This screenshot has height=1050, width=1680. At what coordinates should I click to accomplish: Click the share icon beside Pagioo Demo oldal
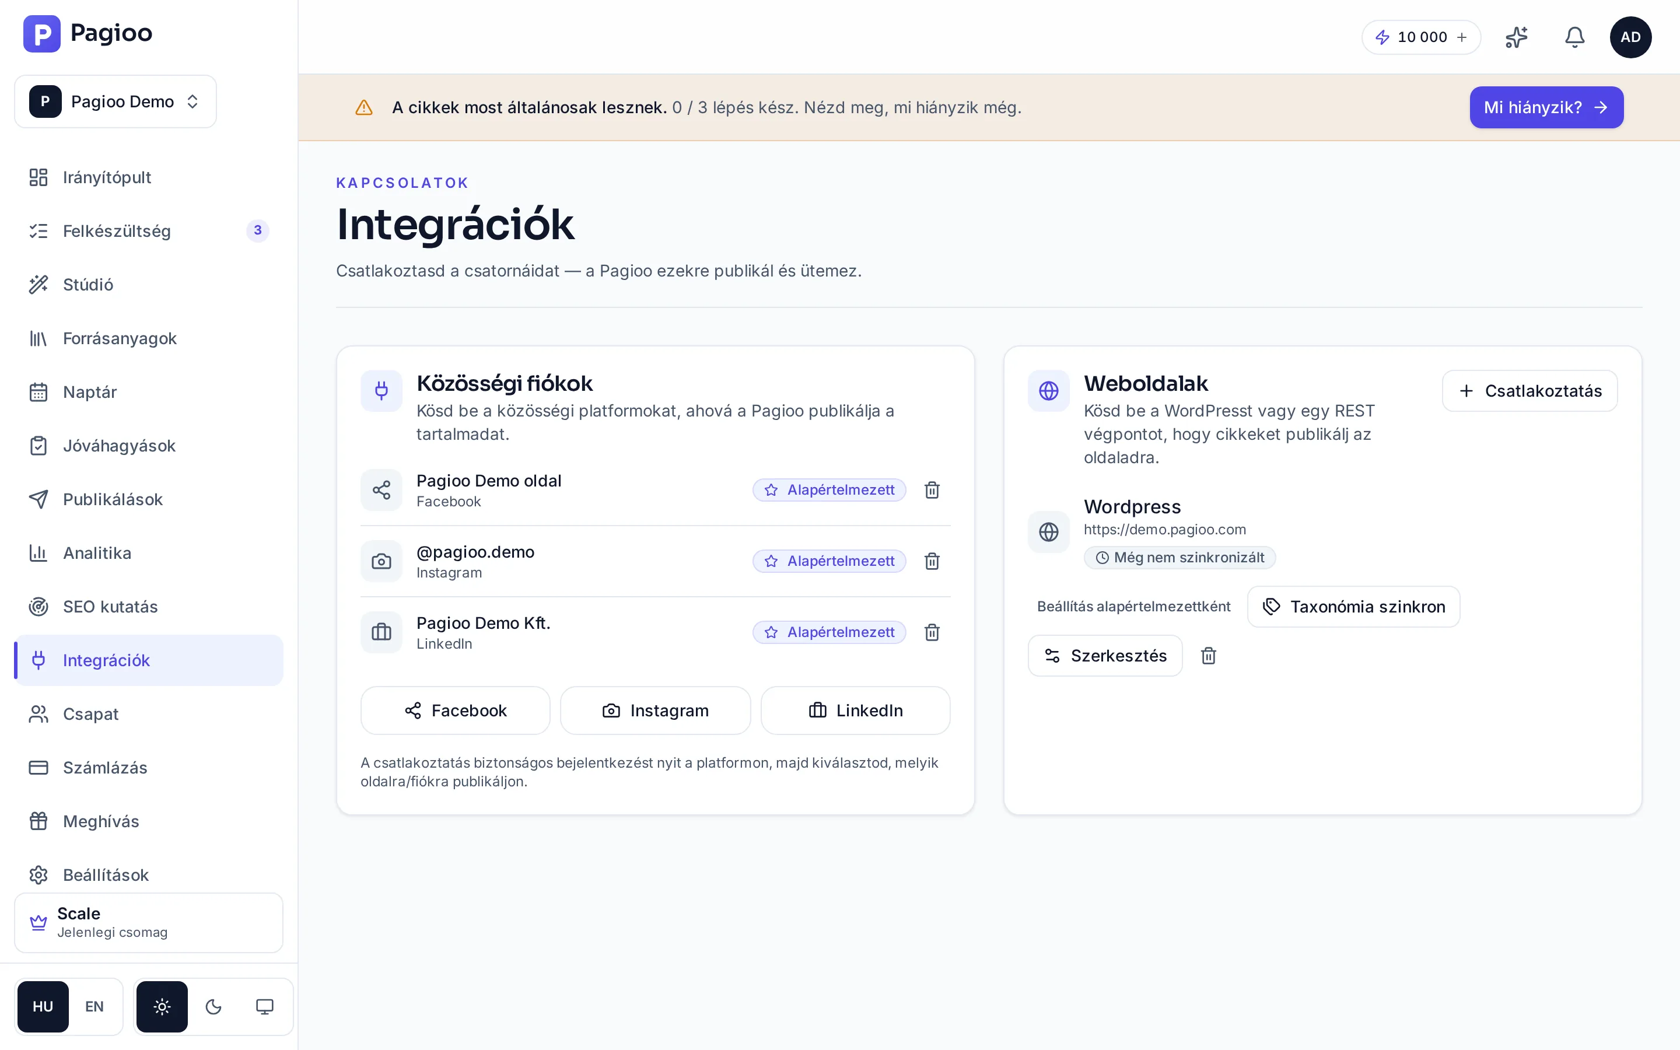(381, 490)
